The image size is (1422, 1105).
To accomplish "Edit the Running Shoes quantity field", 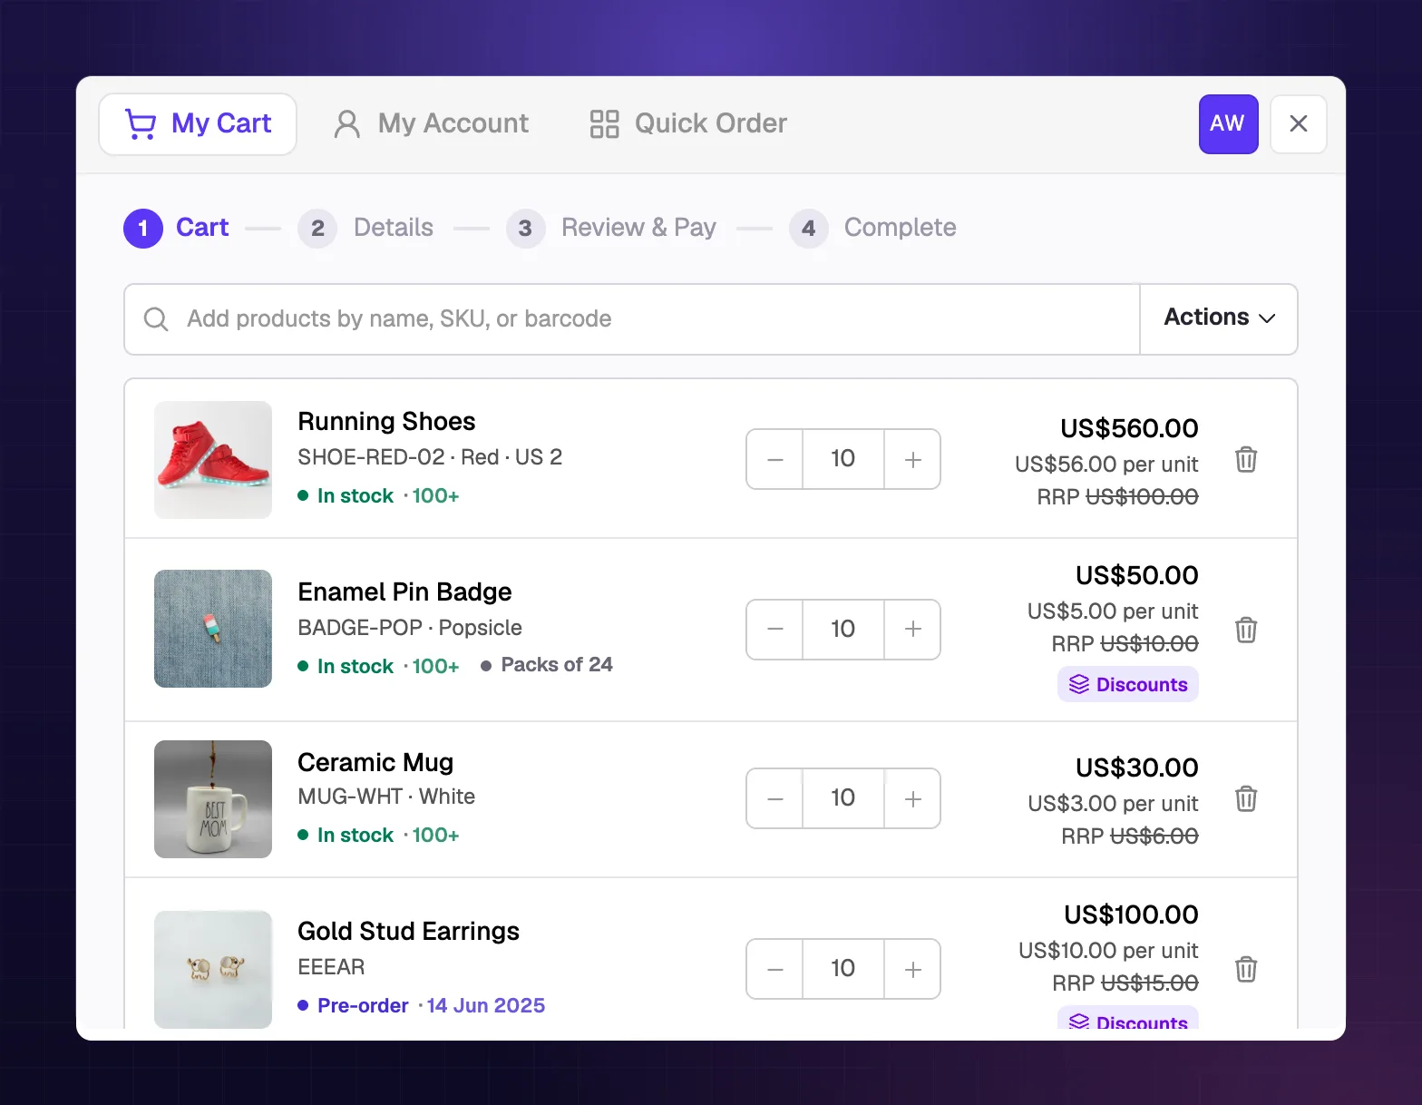I will tap(843, 459).
